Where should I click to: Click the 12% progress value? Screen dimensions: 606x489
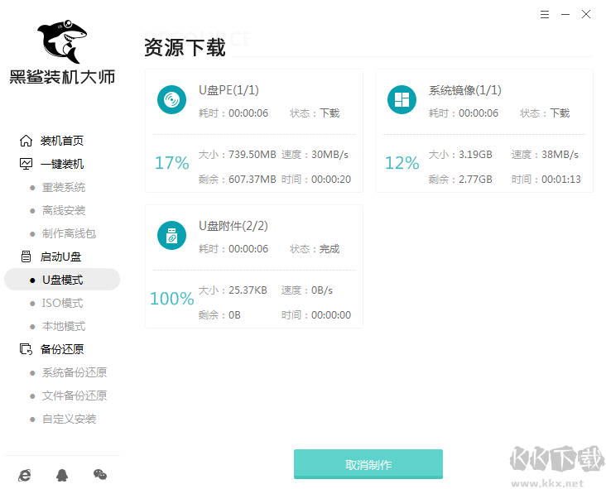(402, 163)
